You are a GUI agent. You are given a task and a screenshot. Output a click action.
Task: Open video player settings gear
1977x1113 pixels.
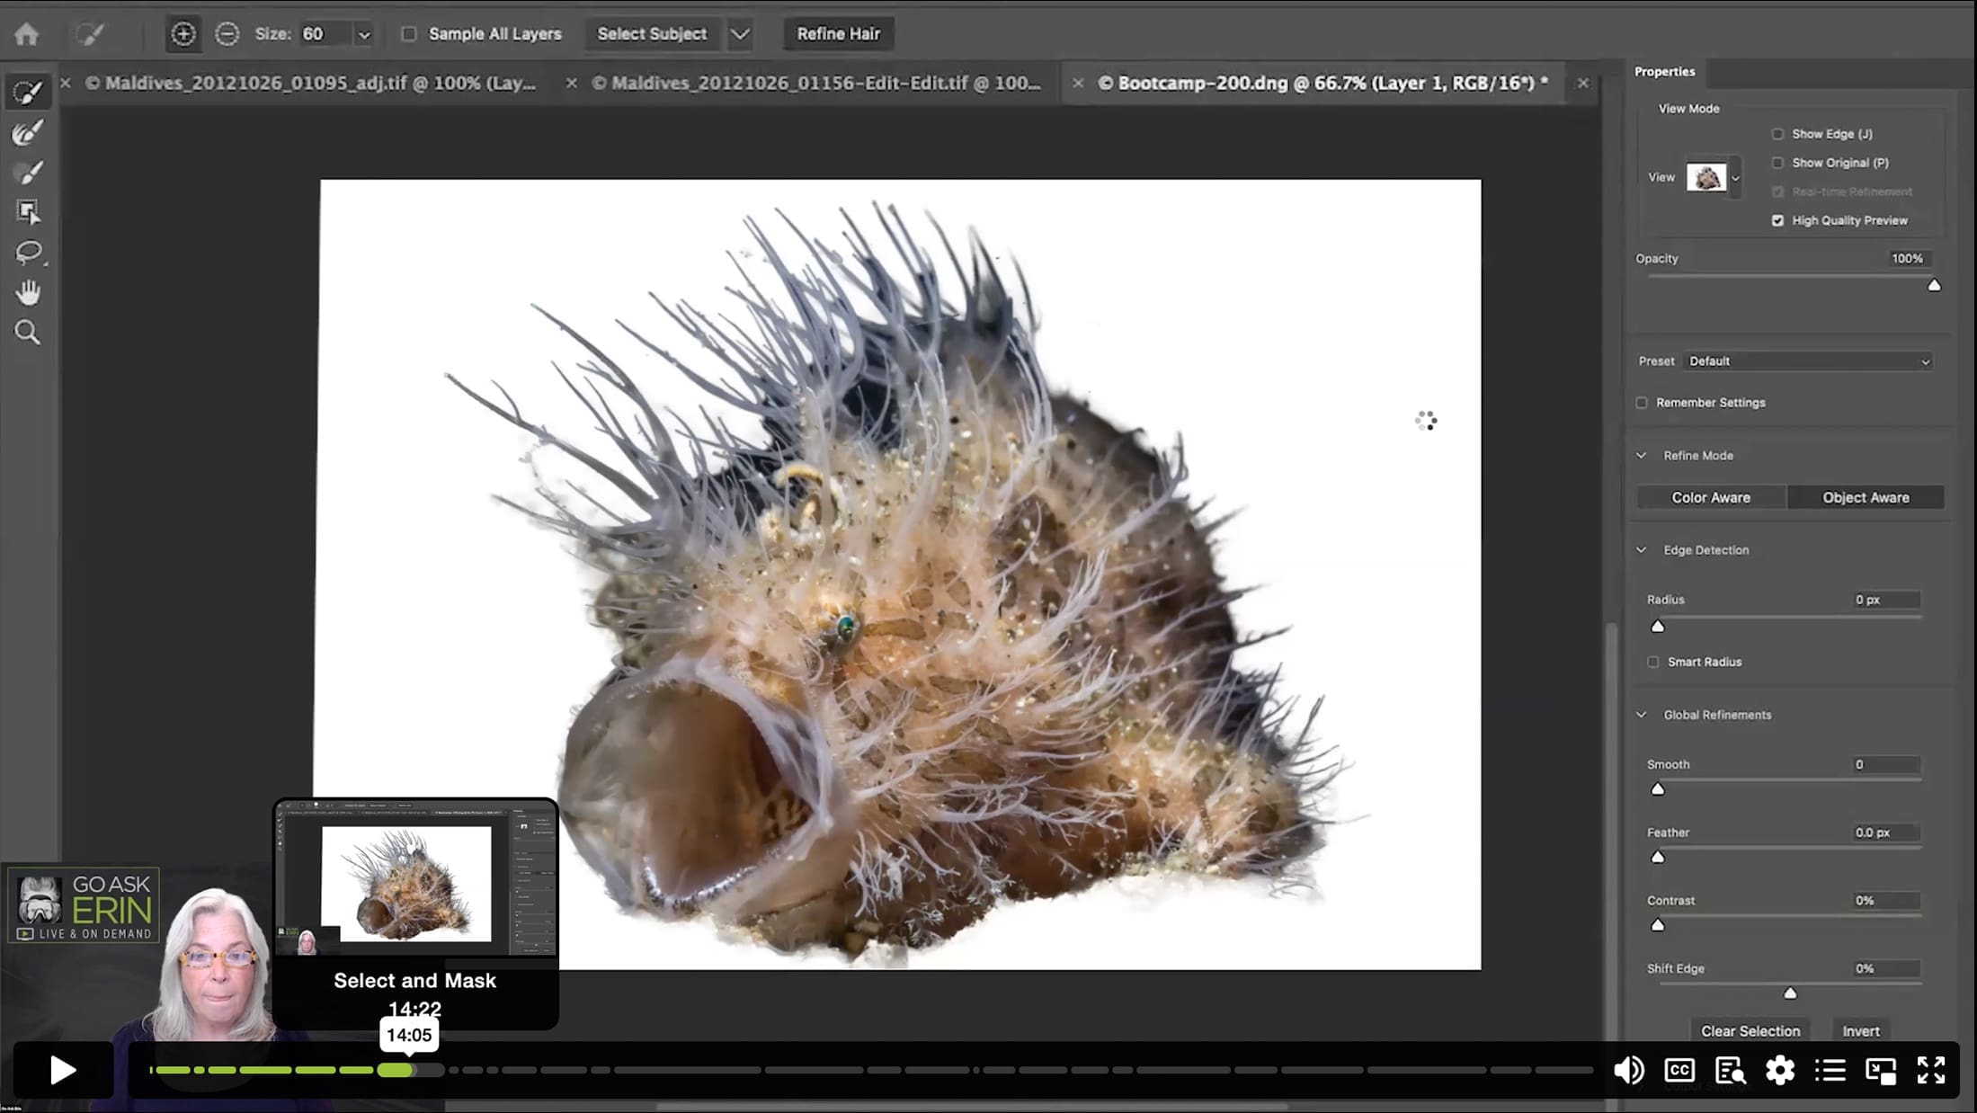(x=1780, y=1070)
